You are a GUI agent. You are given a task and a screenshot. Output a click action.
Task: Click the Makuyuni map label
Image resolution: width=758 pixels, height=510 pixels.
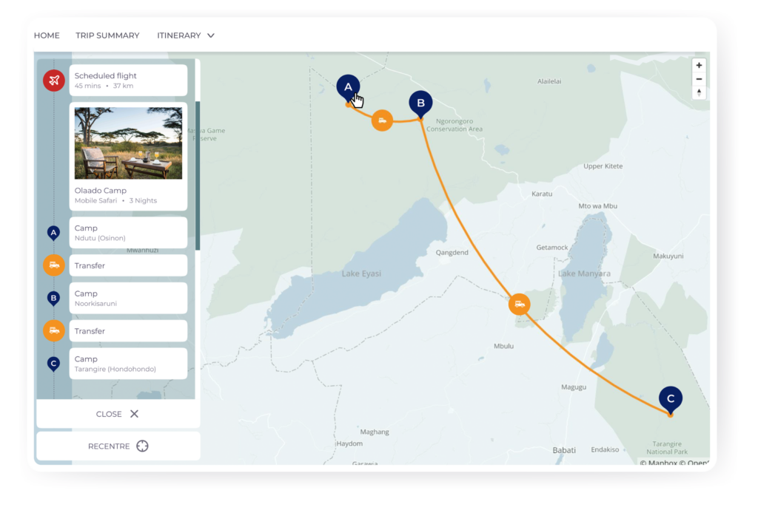[668, 256]
